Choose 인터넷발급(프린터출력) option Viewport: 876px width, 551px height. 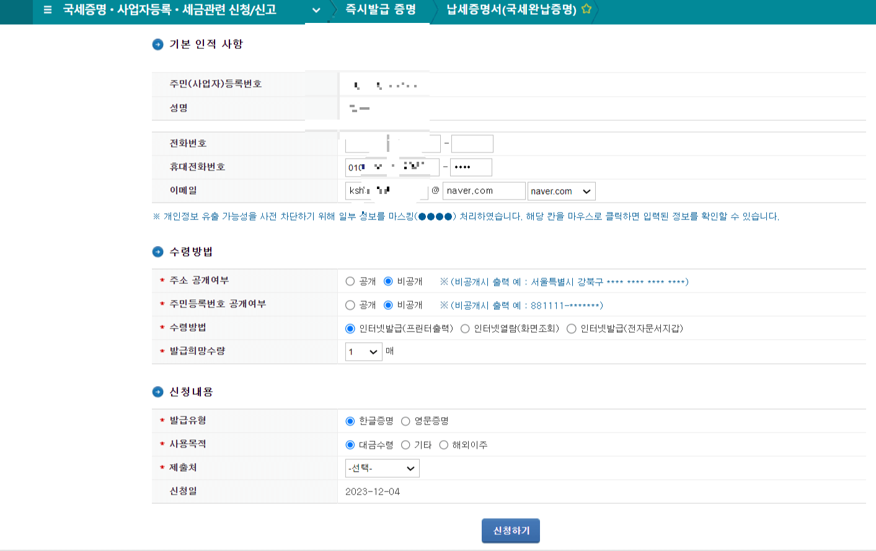(350, 328)
